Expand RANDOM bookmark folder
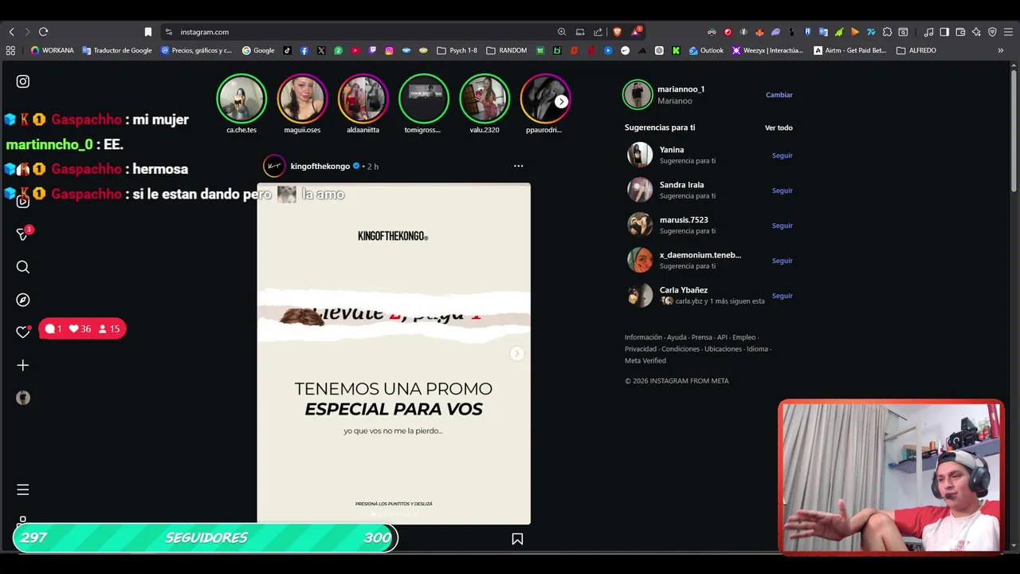Image resolution: width=1020 pixels, height=574 pixels. (x=507, y=50)
